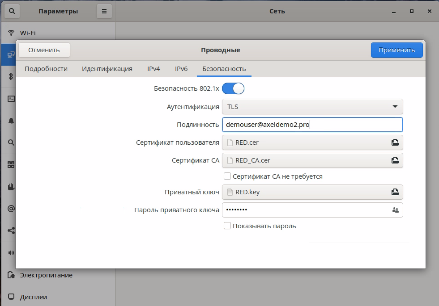Click the Дисплеи sidebar item

[x=34, y=297]
